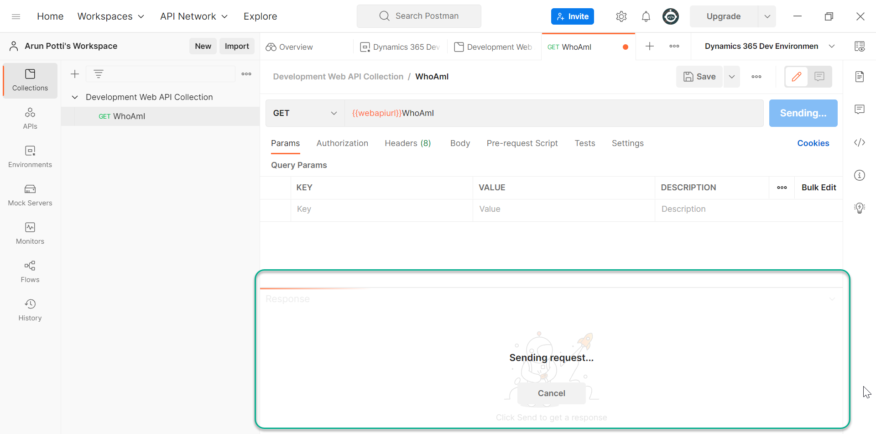Open the Pre-request Script tab
This screenshot has height=434, width=876.
(x=522, y=143)
